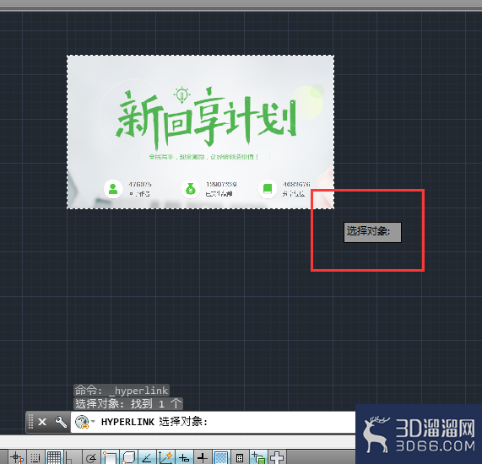Image resolution: width=482 pixels, height=464 pixels.
Task: Click the Annotation Monitor cross icon
Action: (277, 457)
